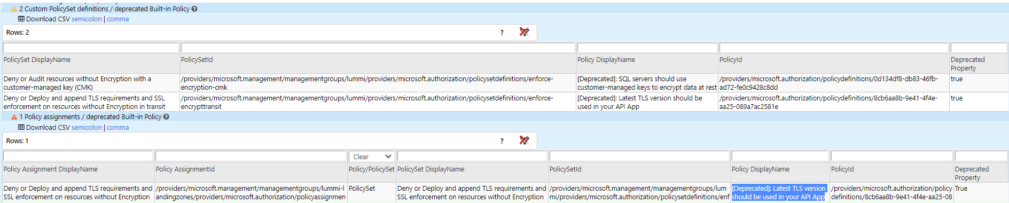Select 'Rows: 1' counter text
1009x203 pixels.
[x=17, y=141]
